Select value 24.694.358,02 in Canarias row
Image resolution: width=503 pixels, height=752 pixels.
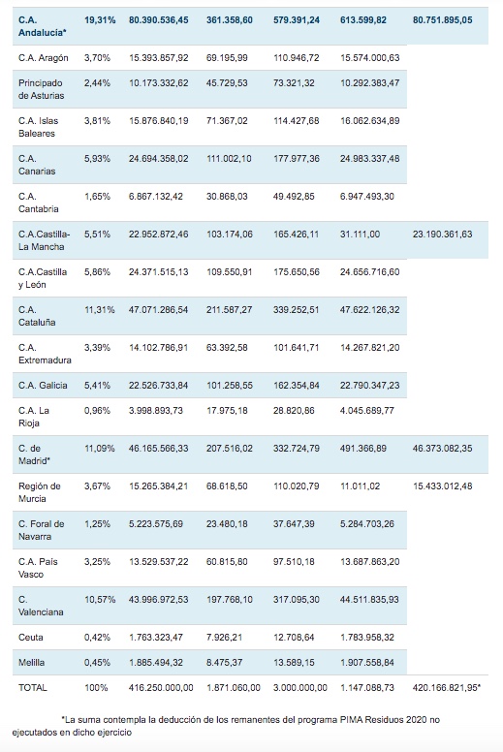coord(158,159)
